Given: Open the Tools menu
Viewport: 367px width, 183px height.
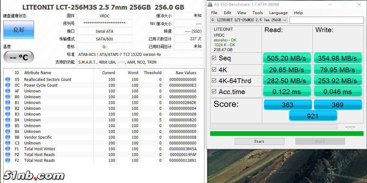Looking at the screenshot, I should [x=257, y=13].
